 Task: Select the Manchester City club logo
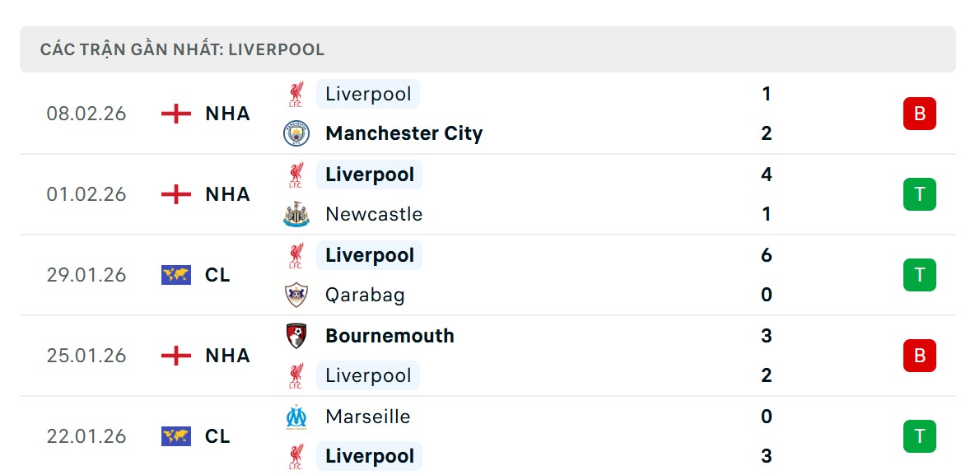coord(296,133)
